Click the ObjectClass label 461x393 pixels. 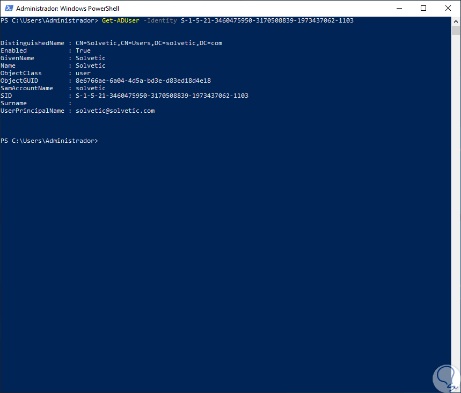[x=21, y=73]
